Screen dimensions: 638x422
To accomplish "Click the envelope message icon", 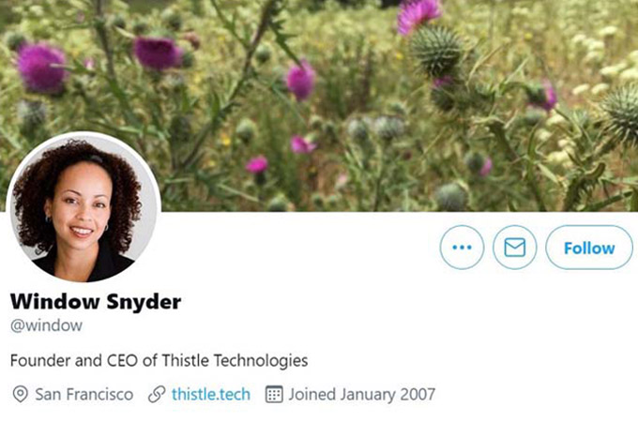I will click(515, 248).
